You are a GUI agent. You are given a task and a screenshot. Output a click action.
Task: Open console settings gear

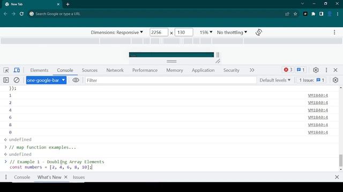coord(335,80)
